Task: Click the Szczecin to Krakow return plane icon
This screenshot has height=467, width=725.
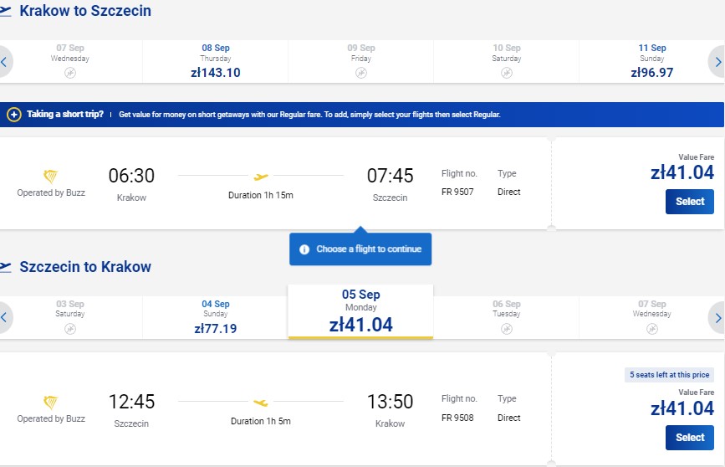Action: [x=5, y=267]
